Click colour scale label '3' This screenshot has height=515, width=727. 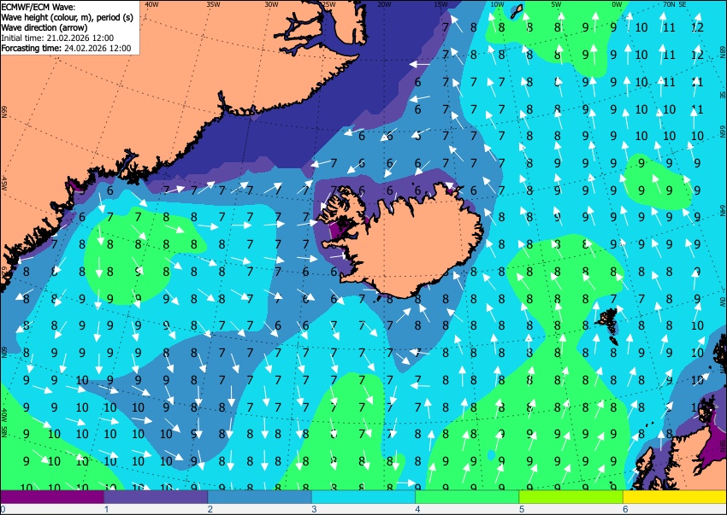pyautogui.click(x=314, y=509)
